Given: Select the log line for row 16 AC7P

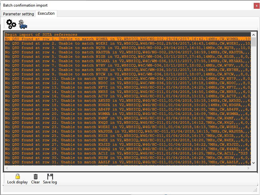Looking at the screenshot, I should [x=128, y=96].
